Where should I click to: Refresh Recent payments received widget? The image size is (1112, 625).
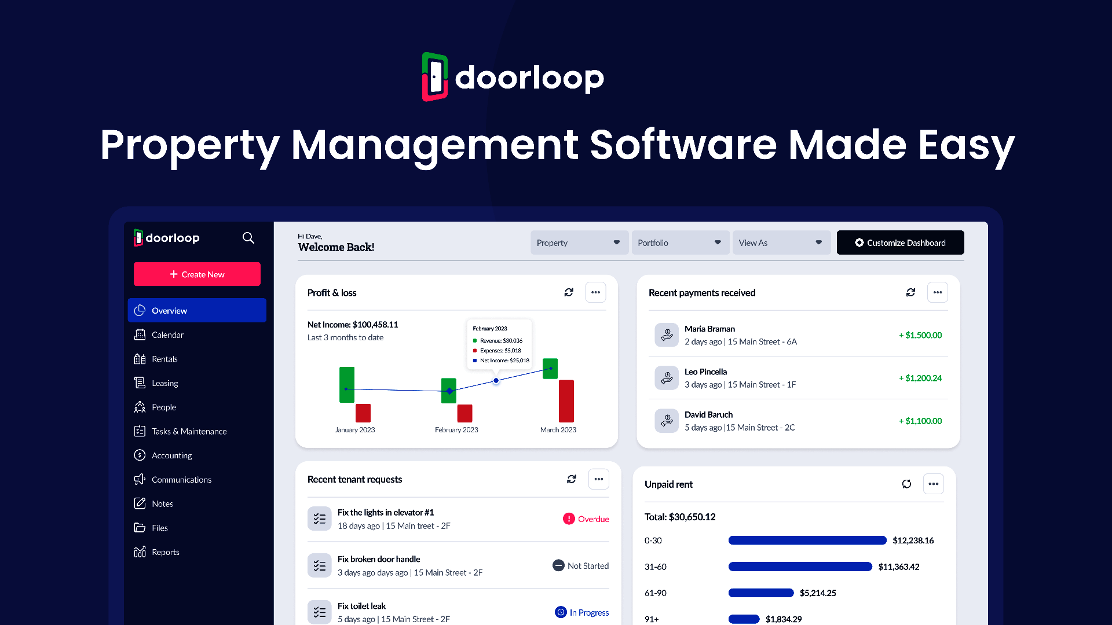coord(910,292)
